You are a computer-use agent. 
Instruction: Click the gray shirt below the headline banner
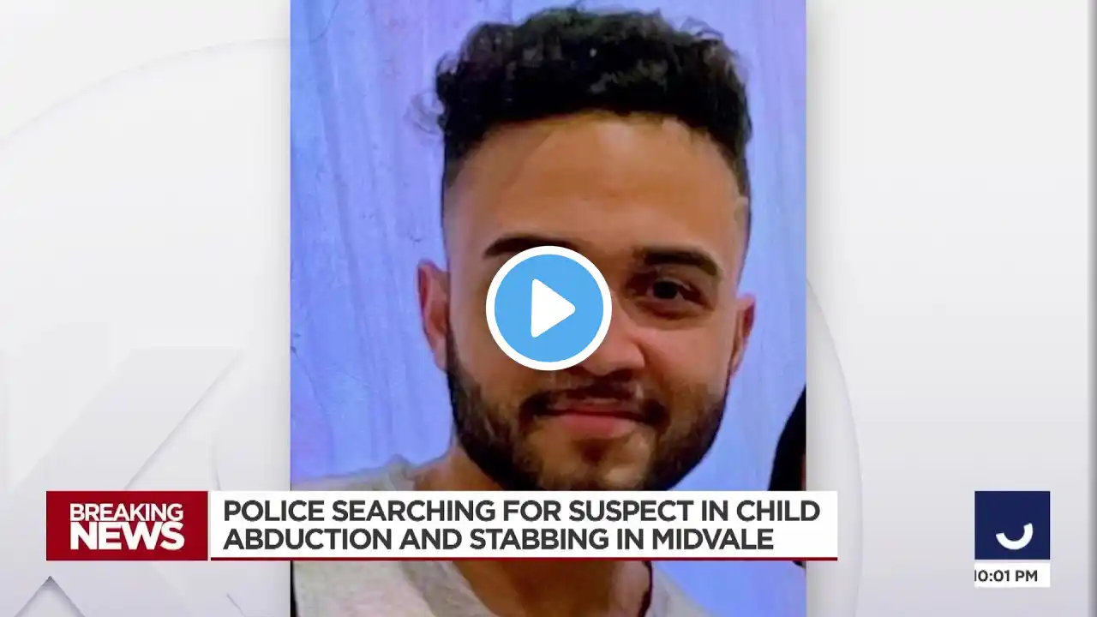pos(480,588)
